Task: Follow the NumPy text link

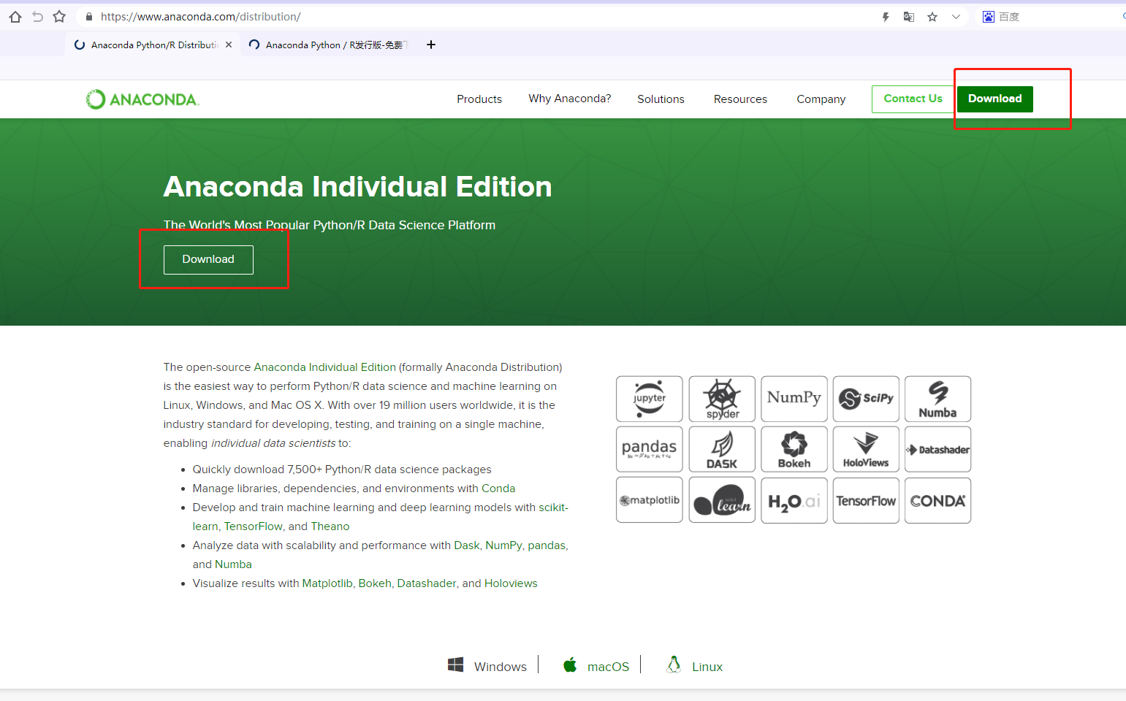Action: click(x=504, y=545)
